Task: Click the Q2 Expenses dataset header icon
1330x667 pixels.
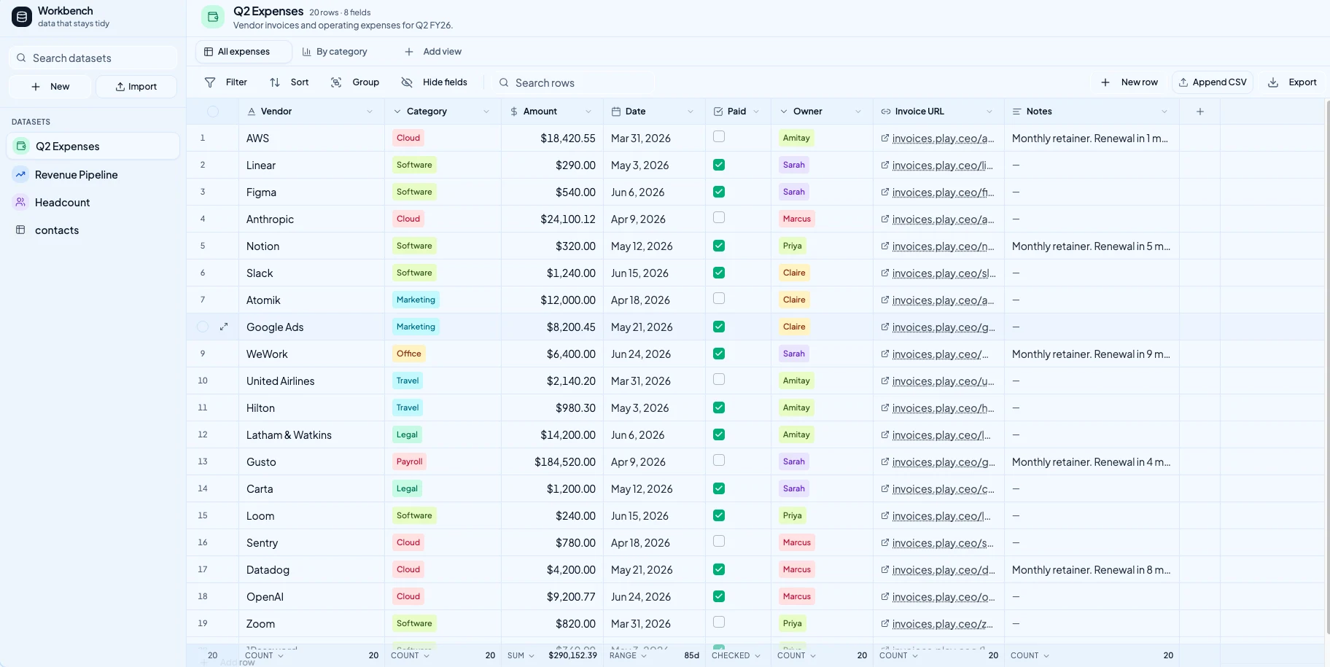Action: (213, 17)
